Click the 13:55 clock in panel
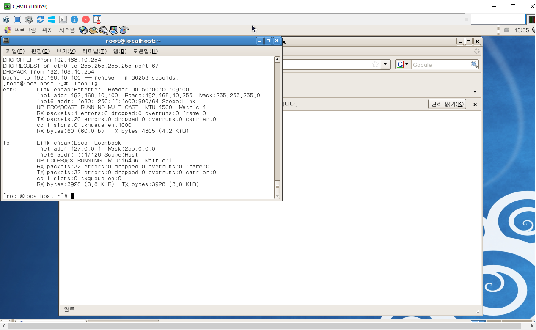 (522, 30)
